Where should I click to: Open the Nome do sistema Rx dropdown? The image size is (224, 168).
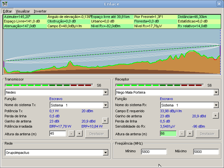tap(216, 105)
